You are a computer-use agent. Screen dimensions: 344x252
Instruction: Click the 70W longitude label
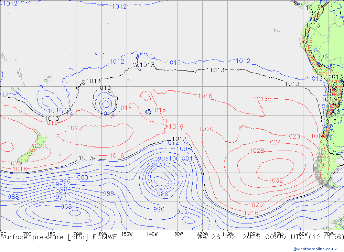[x=329, y=234]
